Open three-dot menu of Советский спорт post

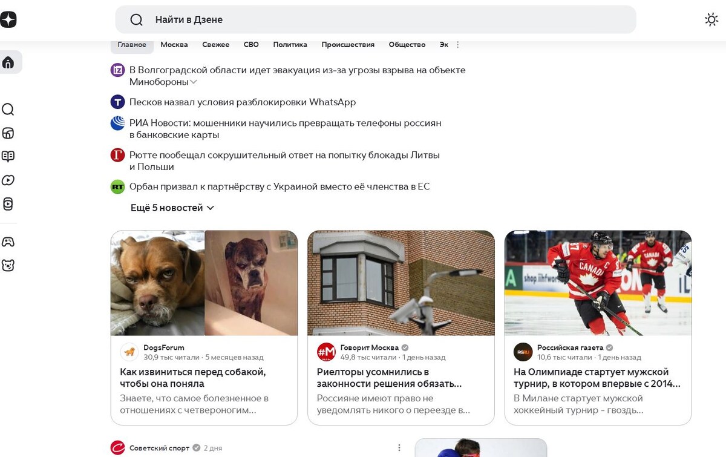coord(399,448)
